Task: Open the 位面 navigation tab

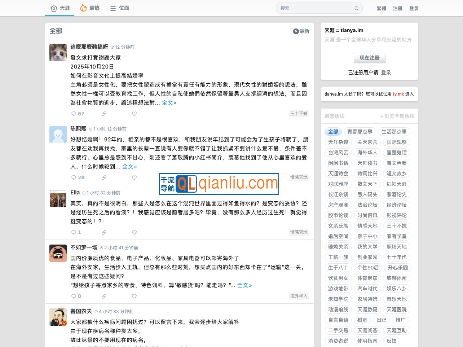Action: [x=119, y=8]
